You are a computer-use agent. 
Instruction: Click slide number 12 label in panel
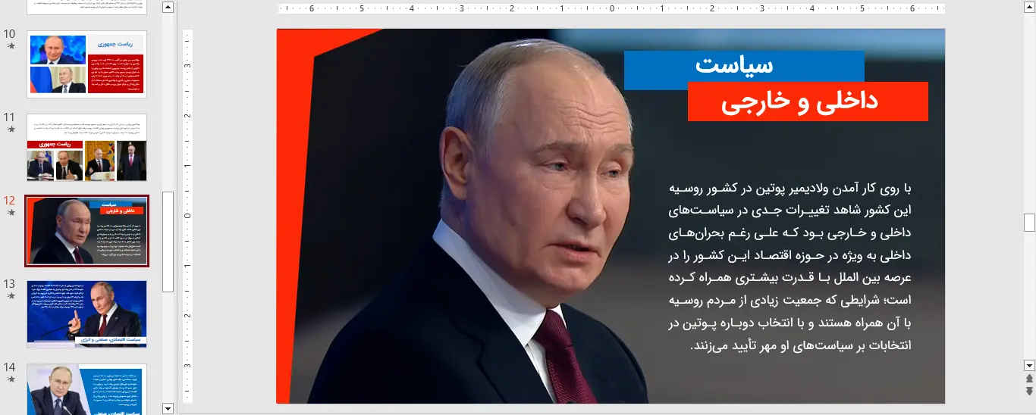point(10,201)
